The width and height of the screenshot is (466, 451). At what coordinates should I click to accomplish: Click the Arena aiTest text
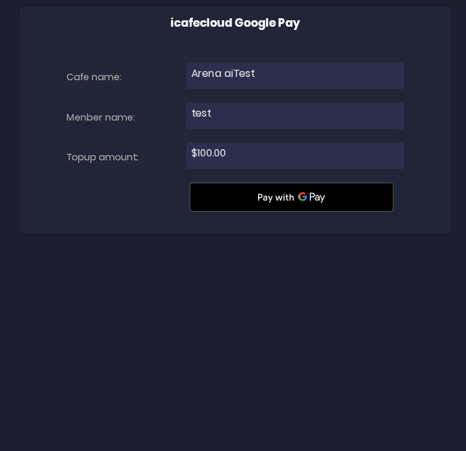tap(223, 74)
